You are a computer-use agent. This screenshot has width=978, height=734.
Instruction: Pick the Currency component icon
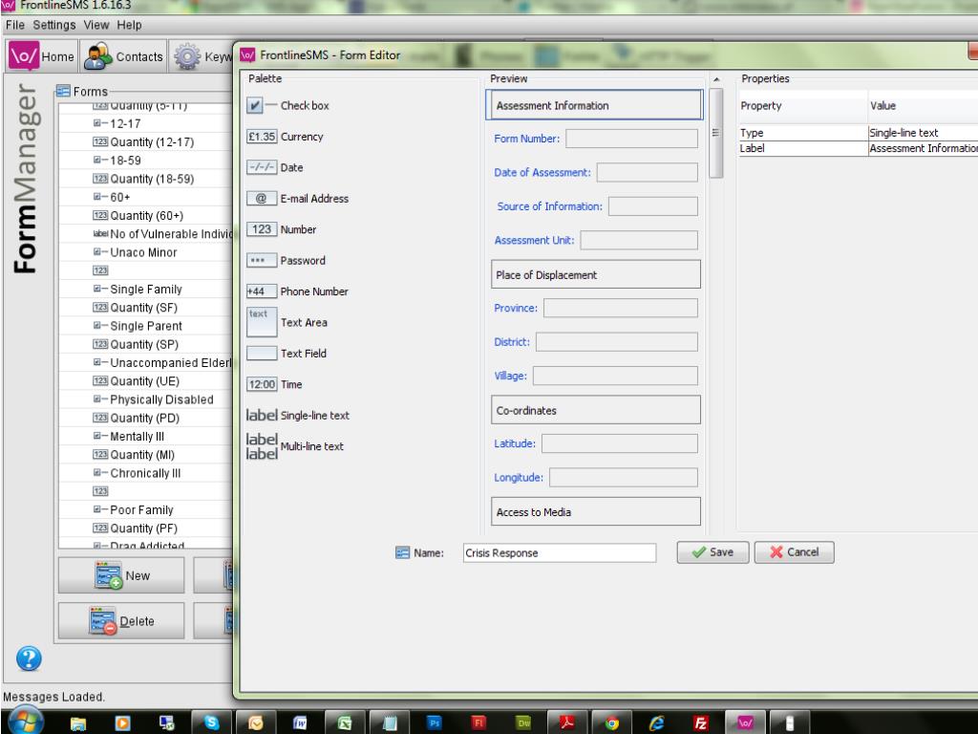click(262, 137)
